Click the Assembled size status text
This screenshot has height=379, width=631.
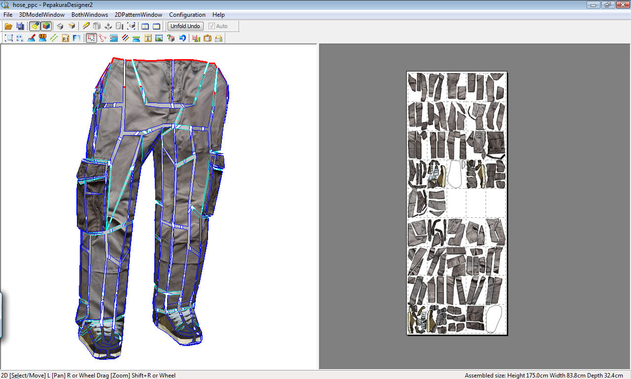click(x=544, y=375)
